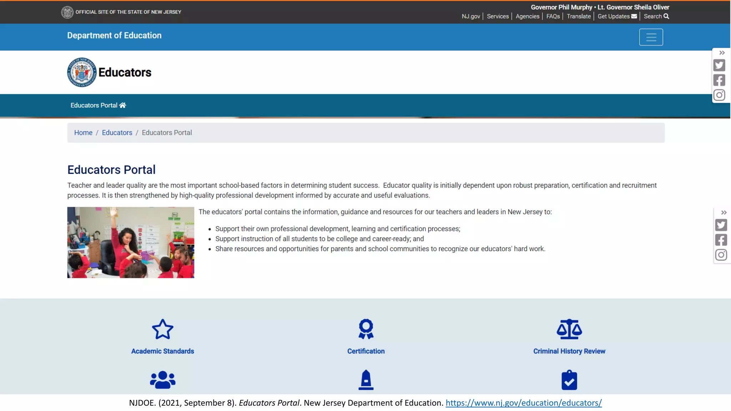Image resolution: width=731 pixels, height=411 pixels.
Task: Click the Certification ribbon icon
Action: tap(366, 329)
